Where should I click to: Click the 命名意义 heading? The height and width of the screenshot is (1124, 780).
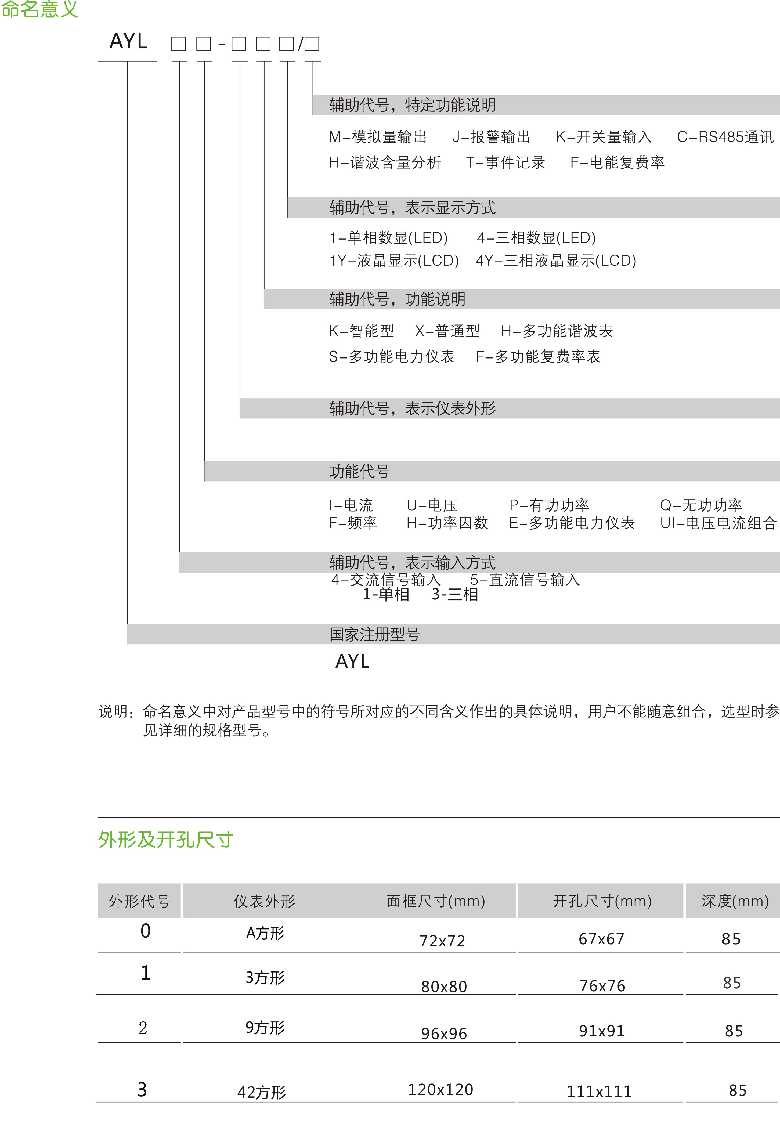tap(39, 9)
